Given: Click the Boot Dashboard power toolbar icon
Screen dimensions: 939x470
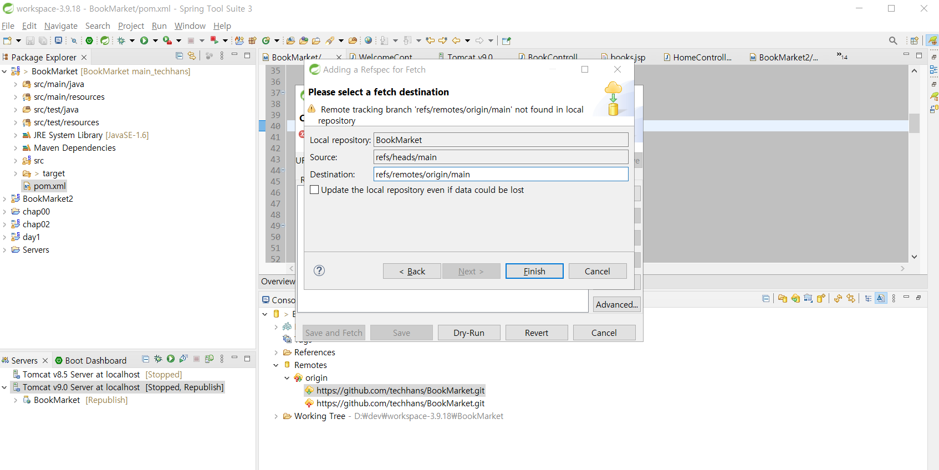Looking at the screenshot, I should coord(89,40).
